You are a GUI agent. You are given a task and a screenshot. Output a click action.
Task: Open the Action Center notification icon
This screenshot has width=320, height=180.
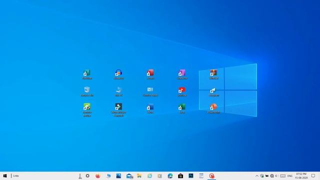[x=313, y=175]
